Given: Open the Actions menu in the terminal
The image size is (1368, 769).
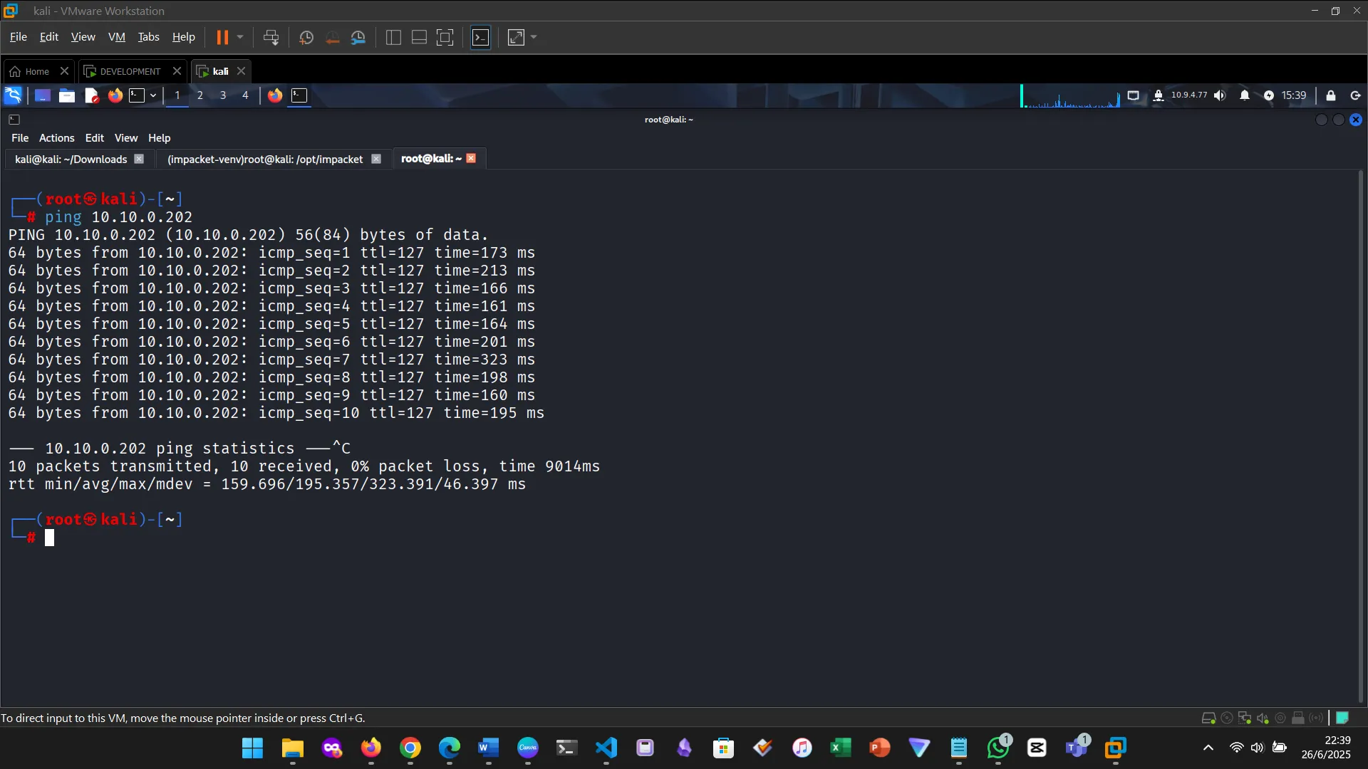Looking at the screenshot, I should pos(56,137).
